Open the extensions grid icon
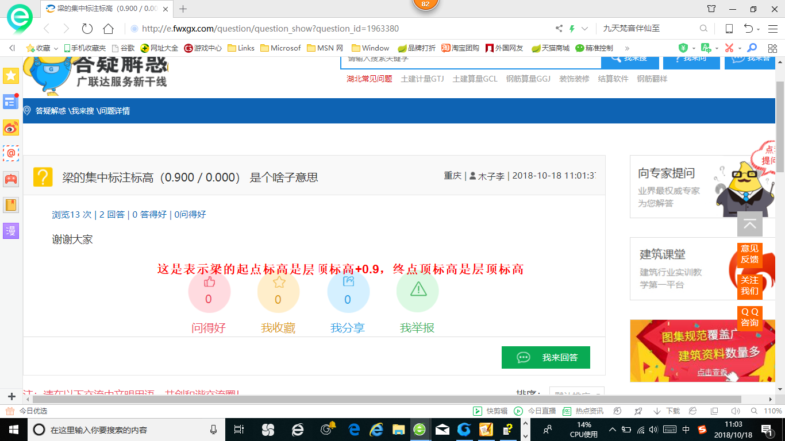The width and height of the screenshot is (785, 441). pos(773,48)
